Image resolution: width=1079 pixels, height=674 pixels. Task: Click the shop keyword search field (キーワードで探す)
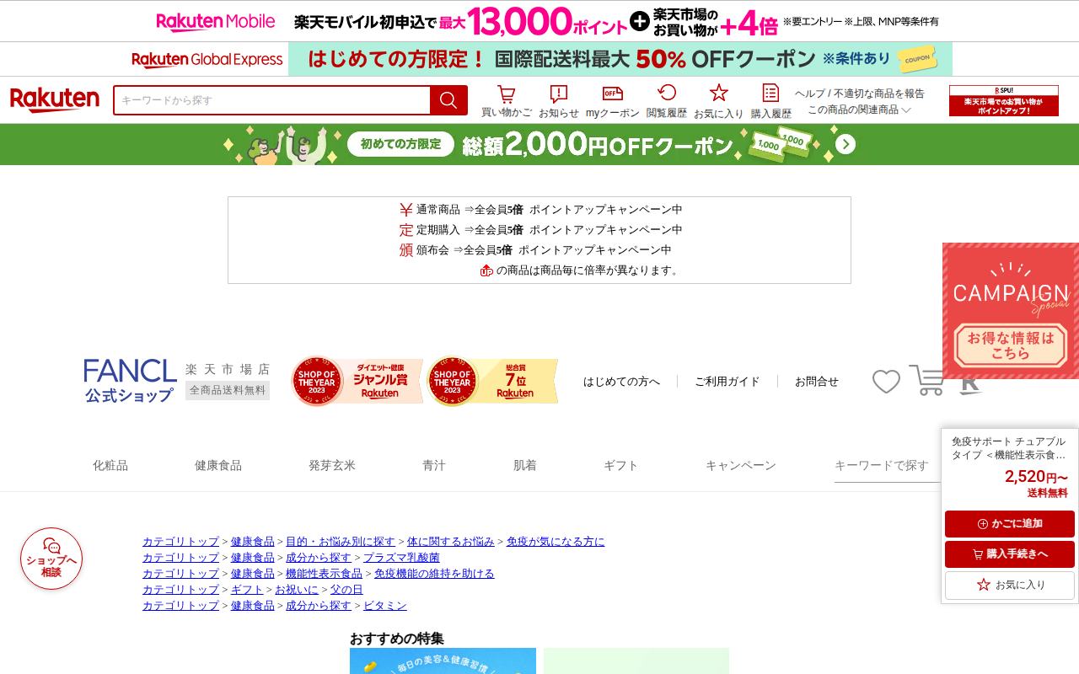(x=887, y=466)
